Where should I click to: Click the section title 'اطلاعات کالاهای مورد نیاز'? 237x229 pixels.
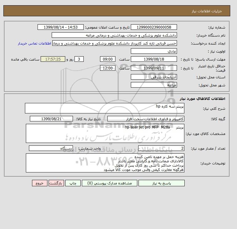203,99
